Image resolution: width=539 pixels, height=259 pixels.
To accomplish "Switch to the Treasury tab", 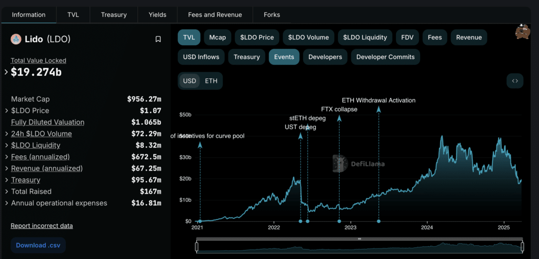I will tap(114, 15).
